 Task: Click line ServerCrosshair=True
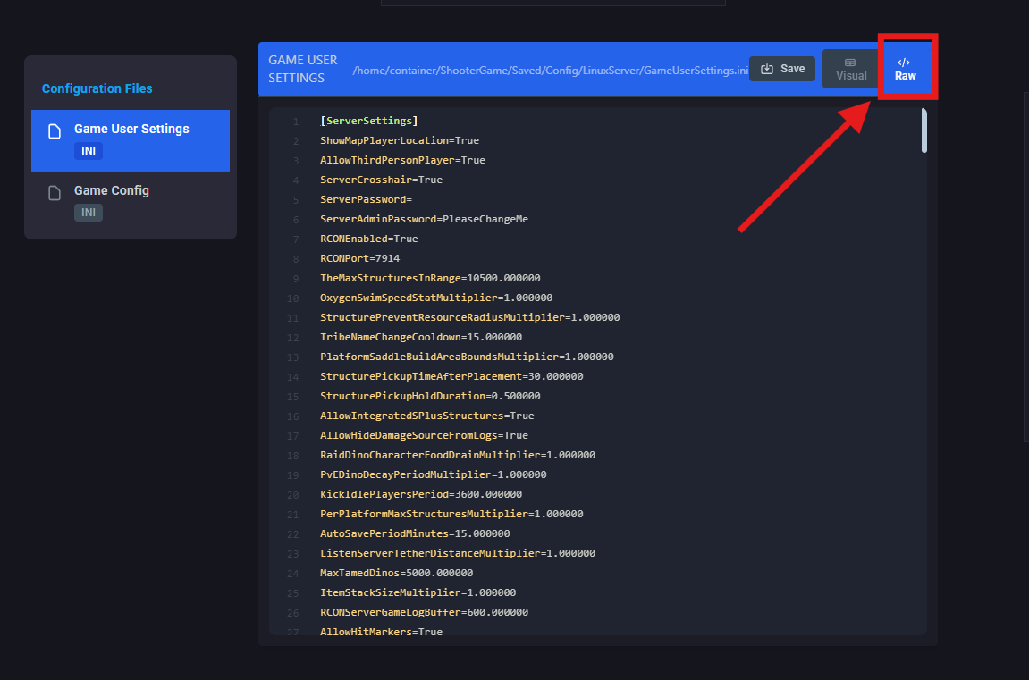coord(381,180)
